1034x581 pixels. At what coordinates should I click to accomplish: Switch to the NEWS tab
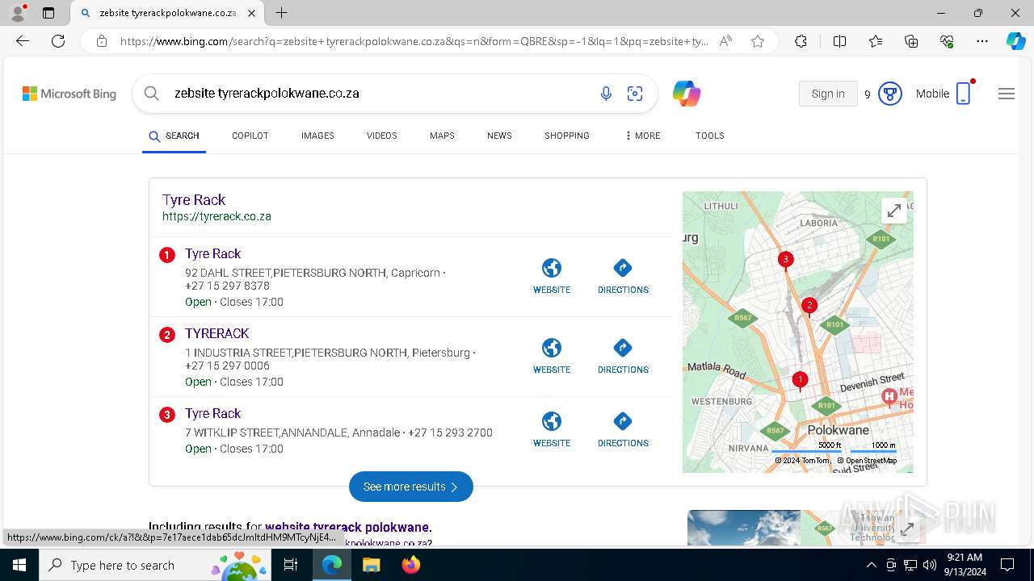coord(499,136)
